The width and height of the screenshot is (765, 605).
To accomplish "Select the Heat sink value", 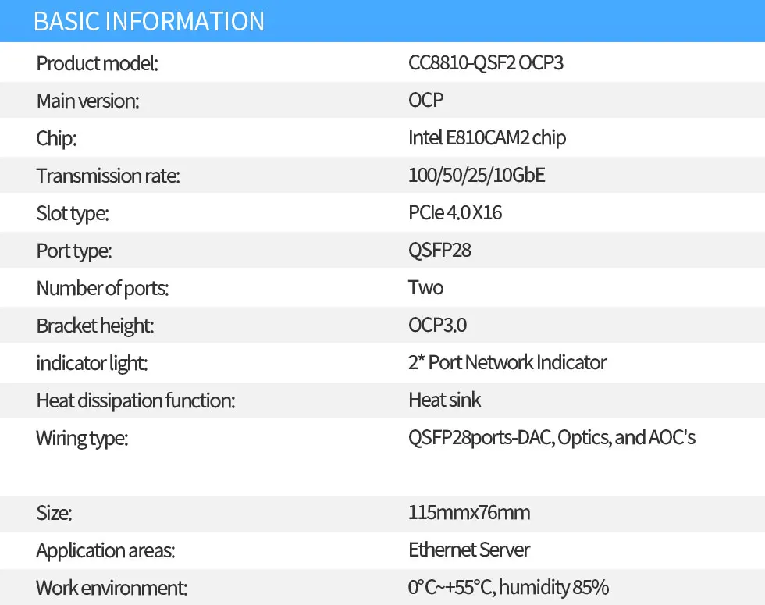I will 444,400.
